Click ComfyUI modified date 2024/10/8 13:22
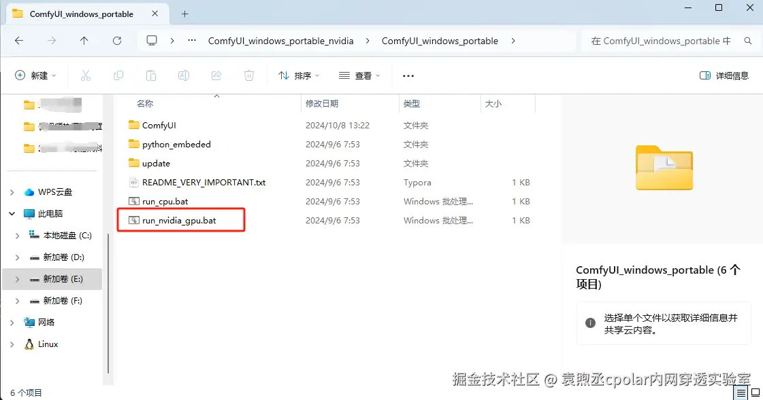Viewport: 763px width, 400px height. click(x=337, y=125)
